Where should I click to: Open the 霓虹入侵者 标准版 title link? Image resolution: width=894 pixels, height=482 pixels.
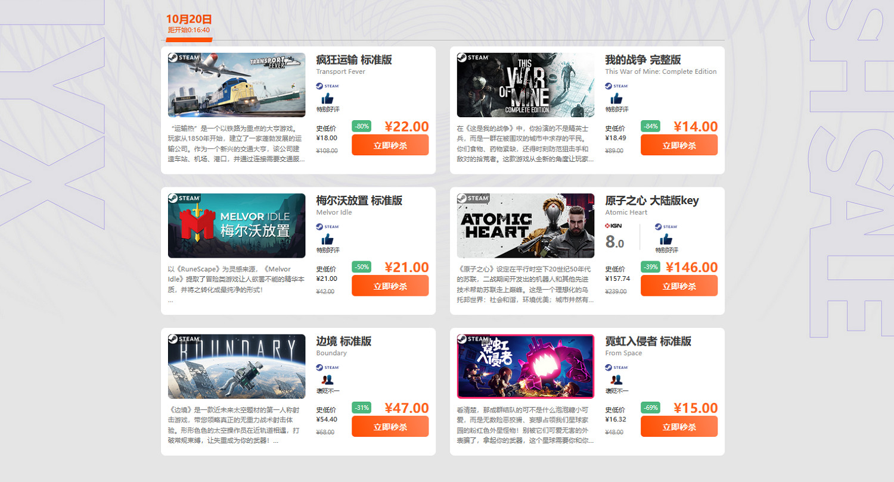click(x=648, y=341)
